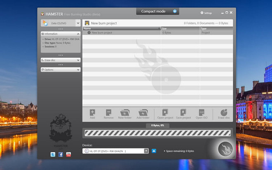272x170 pixels.
Task: Sort by Size column header
Action: pos(181,28)
